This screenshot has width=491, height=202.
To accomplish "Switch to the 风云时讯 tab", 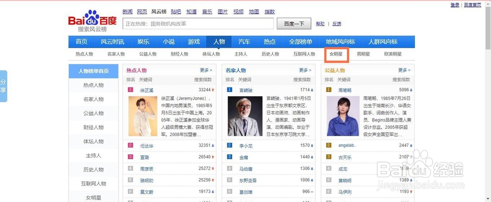I will pyautogui.click(x=112, y=42).
